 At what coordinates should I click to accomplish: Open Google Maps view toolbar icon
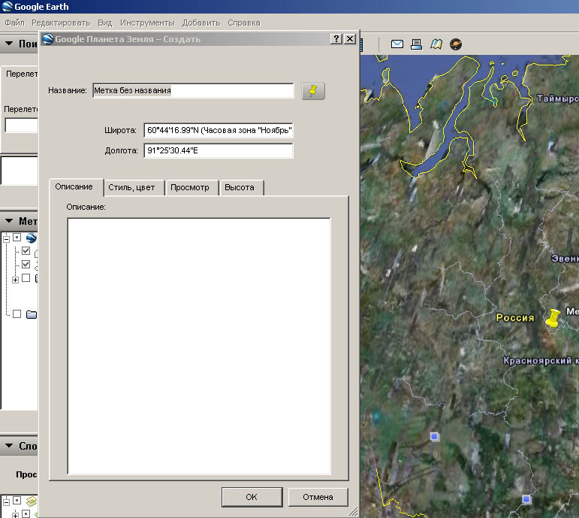[436, 44]
